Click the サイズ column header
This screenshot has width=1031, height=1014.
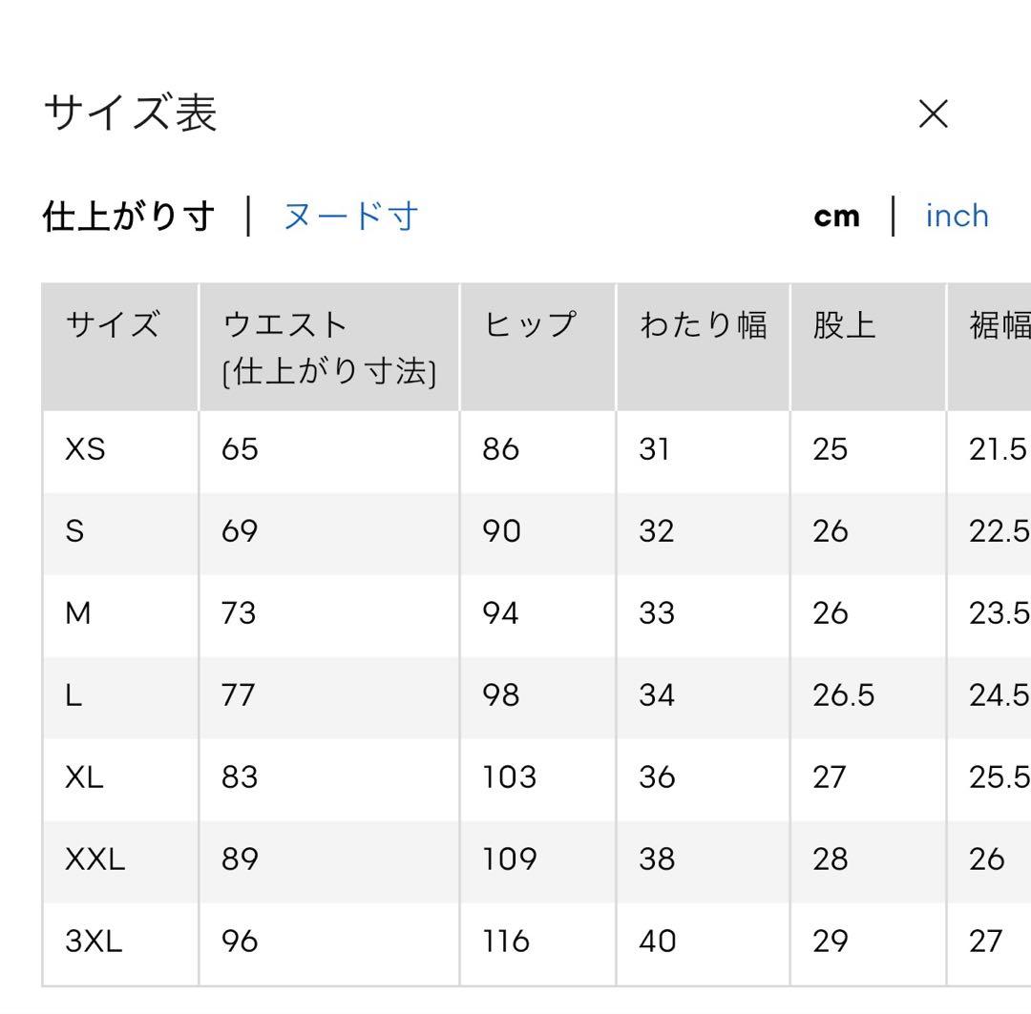[x=113, y=324]
